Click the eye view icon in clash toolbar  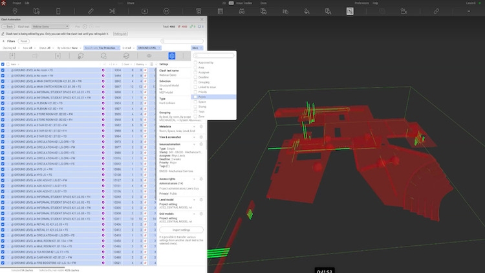tap(151, 56)
